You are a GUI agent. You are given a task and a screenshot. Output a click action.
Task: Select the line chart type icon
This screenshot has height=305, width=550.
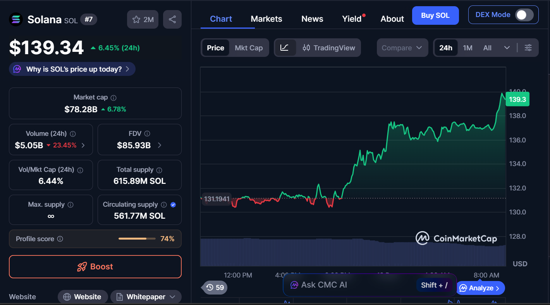[285, 48]
